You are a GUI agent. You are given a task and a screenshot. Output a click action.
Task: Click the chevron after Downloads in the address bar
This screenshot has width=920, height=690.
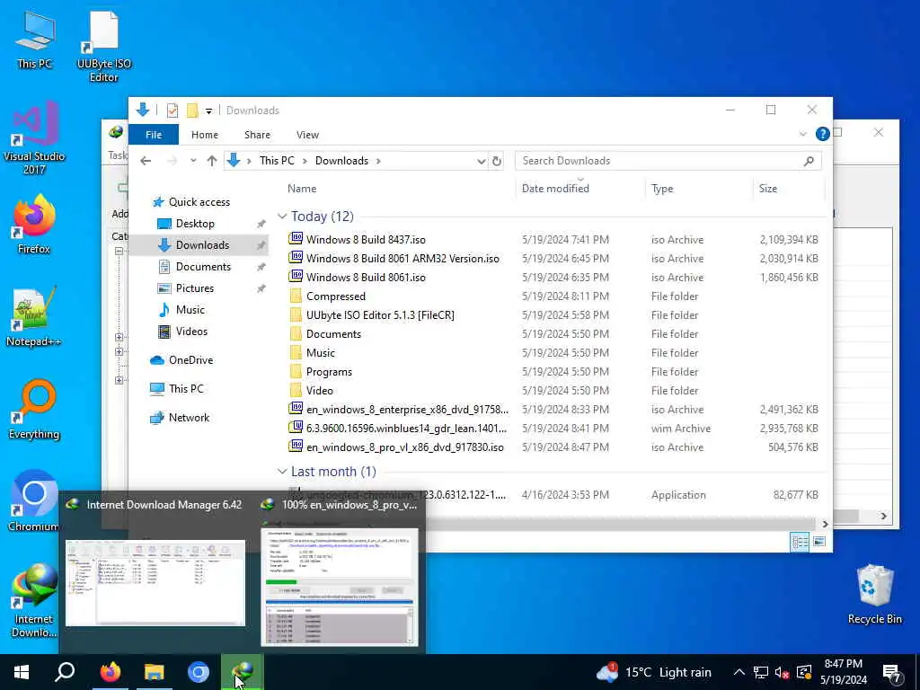(378, 161)
